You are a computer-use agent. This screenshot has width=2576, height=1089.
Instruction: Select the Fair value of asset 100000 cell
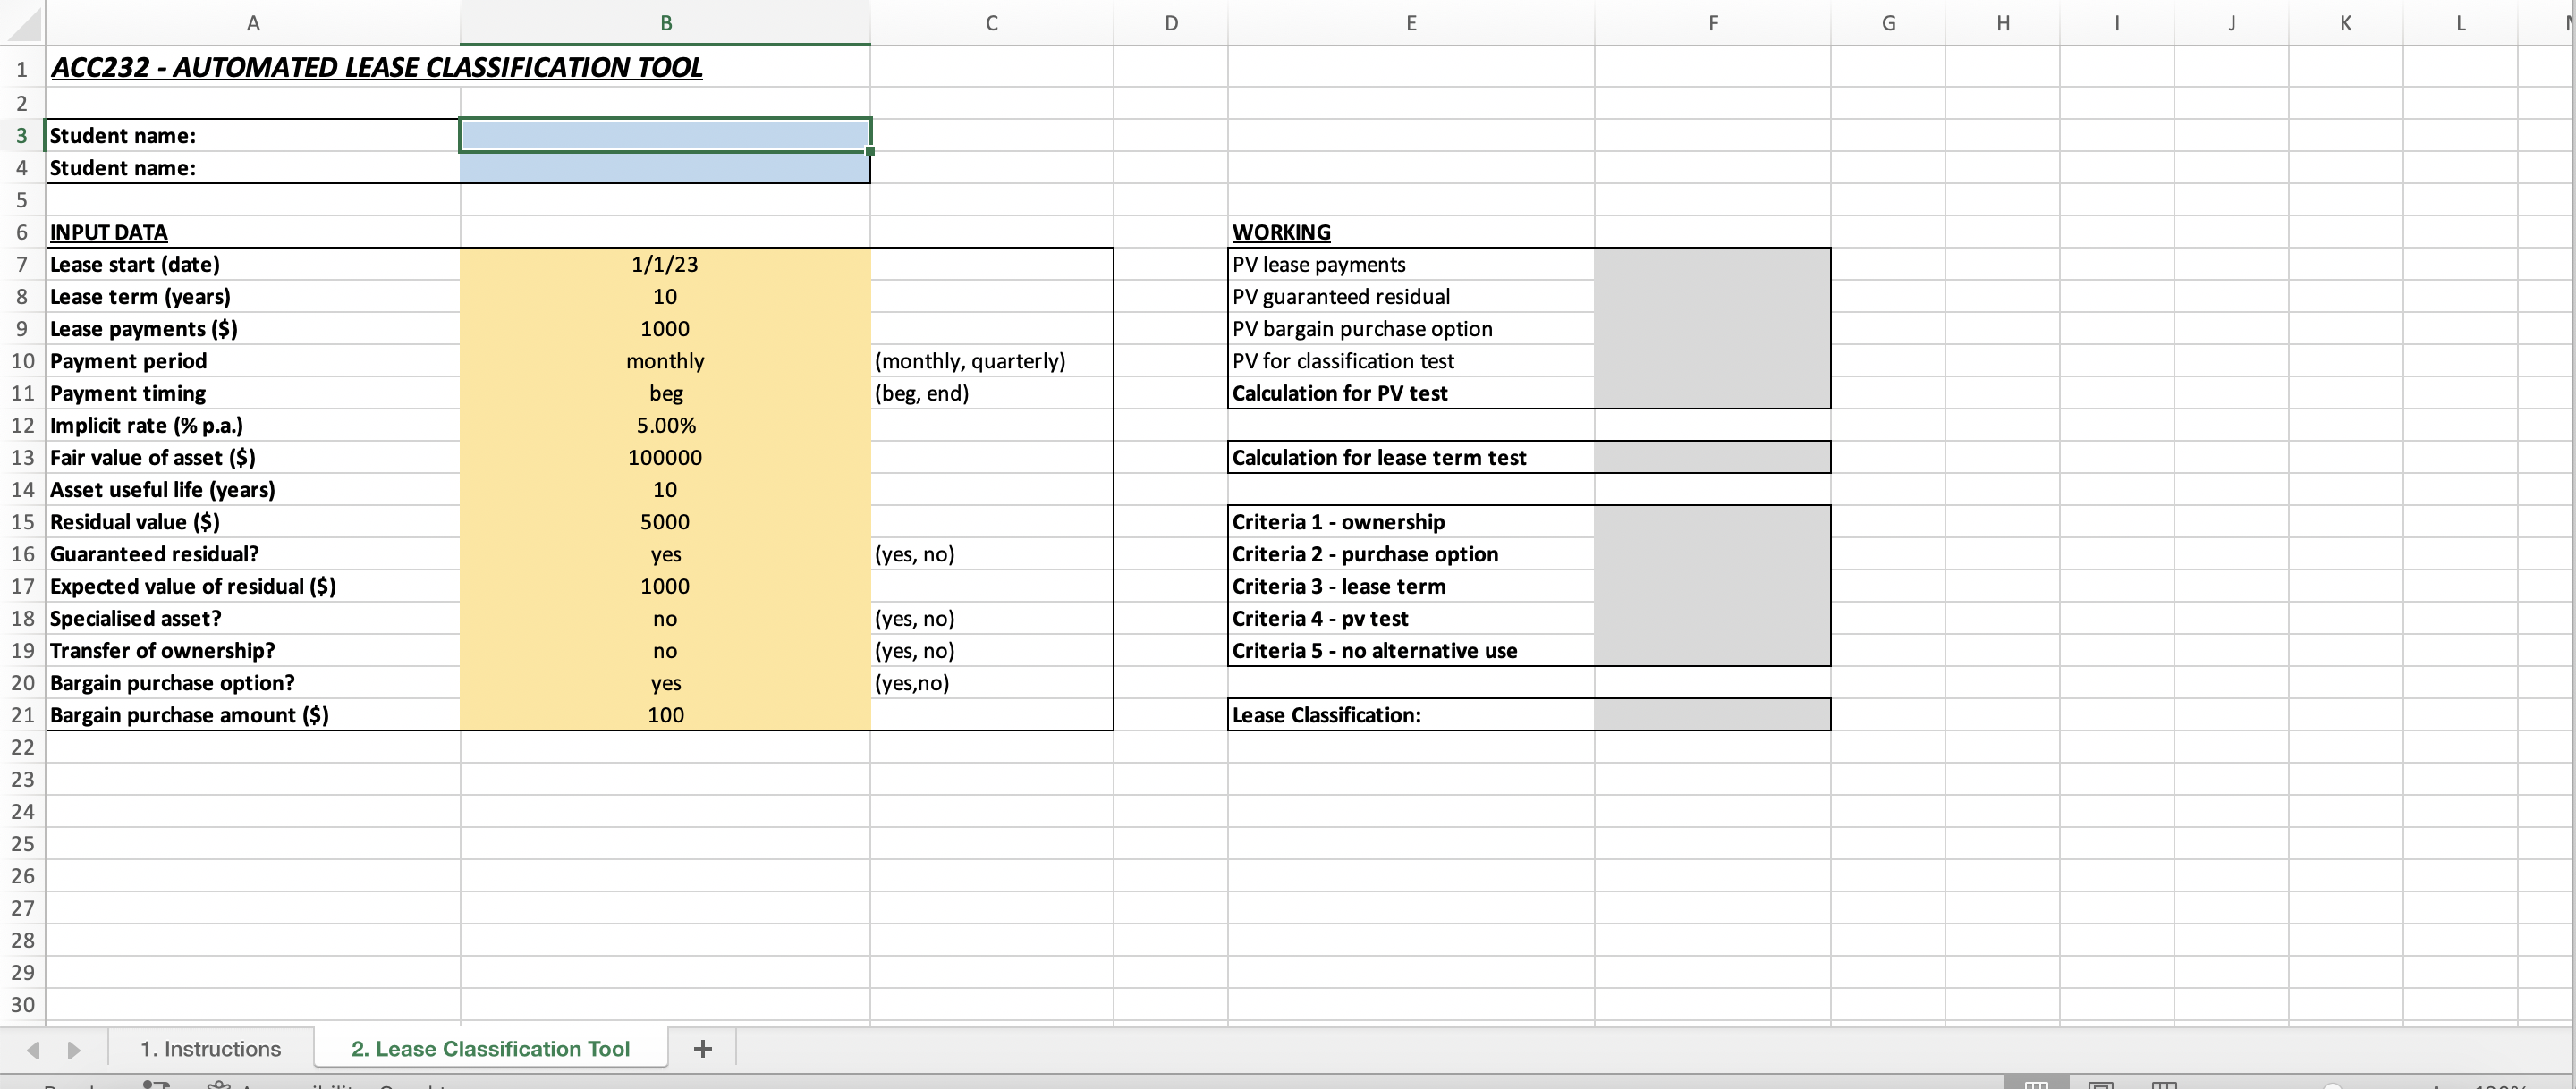pos(665,457)
